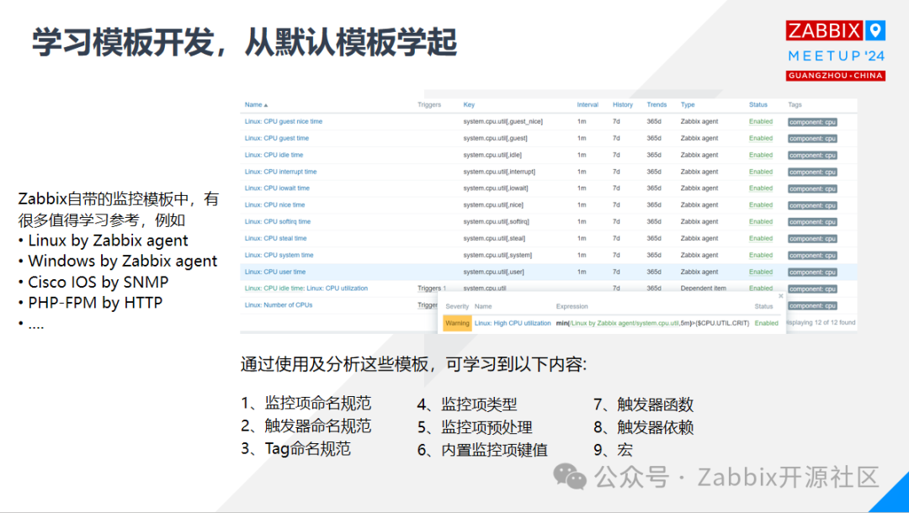
Task: Select key system.cpu.util[,softirq]
Action: (497, 222)
